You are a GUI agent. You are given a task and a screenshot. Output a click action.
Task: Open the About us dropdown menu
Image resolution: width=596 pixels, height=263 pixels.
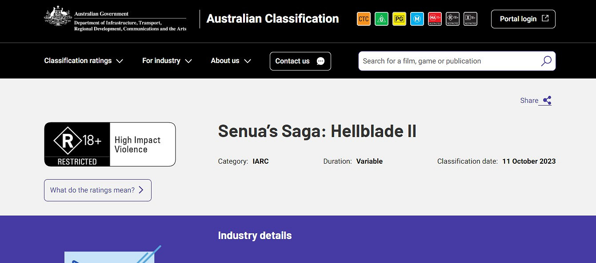231,61
